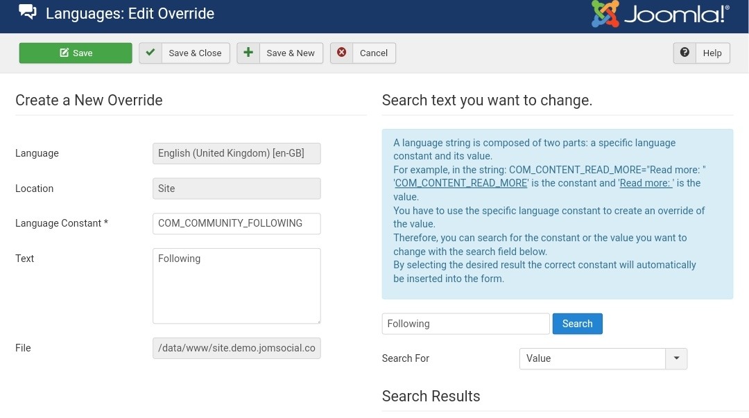Viewport: 749px width, 418px height.
Task: Click the red Cancel cross icon
Action: pos(341,53)
